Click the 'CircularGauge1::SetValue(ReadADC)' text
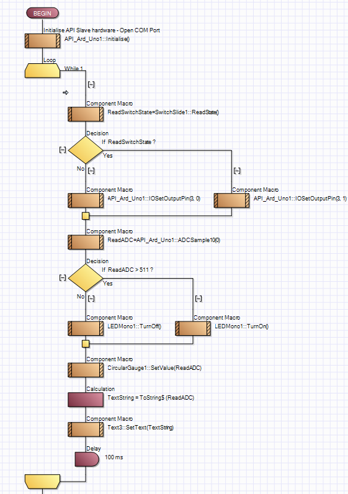The width and height of the screenshot is (348, 494). tap(154, 368)
